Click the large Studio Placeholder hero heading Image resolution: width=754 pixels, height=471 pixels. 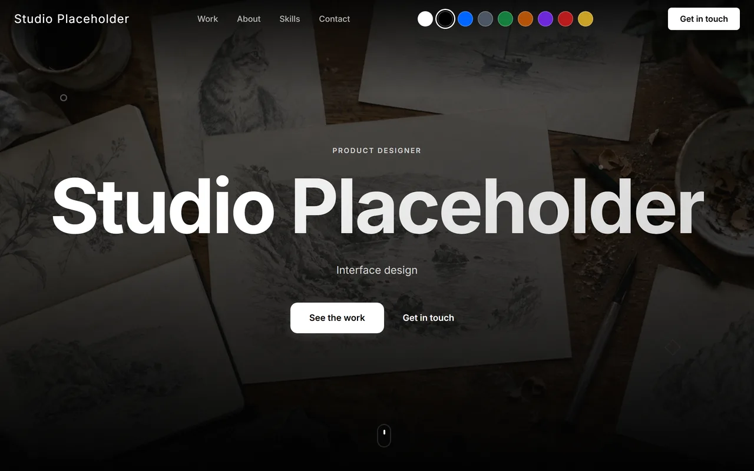(x=377, y=206)
